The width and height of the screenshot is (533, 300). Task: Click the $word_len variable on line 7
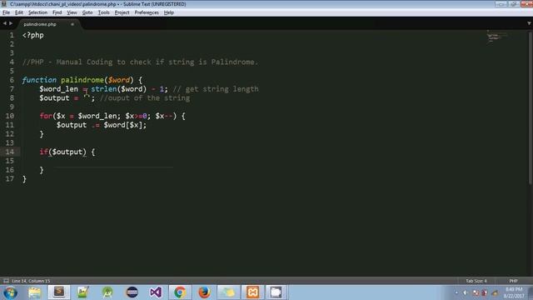point(58,89)
